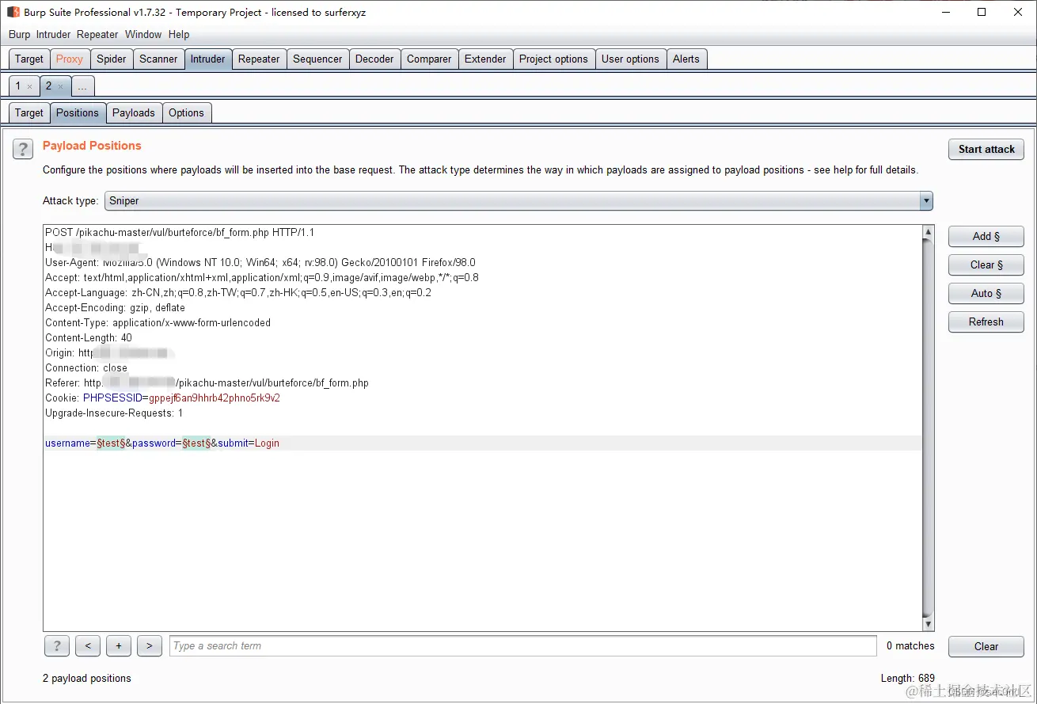Click the Upgrade-Insecure-Requests header line

pos(114,413)
